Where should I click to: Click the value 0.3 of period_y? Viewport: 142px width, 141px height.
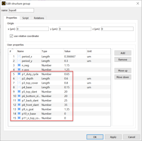tap(66, 61)
